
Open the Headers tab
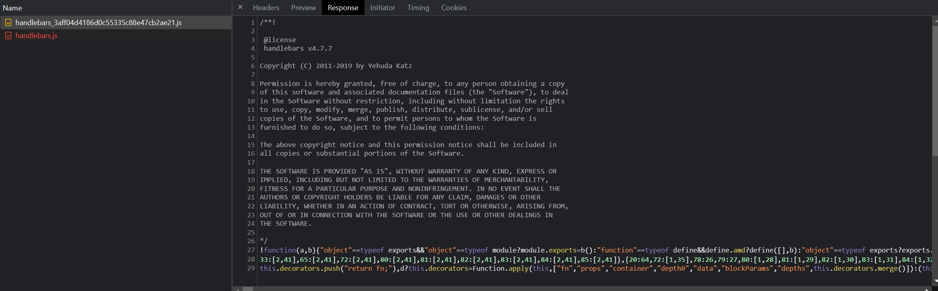[266, 8]
